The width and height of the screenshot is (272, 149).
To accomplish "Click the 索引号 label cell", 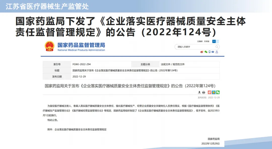I will tap(57, 64).
